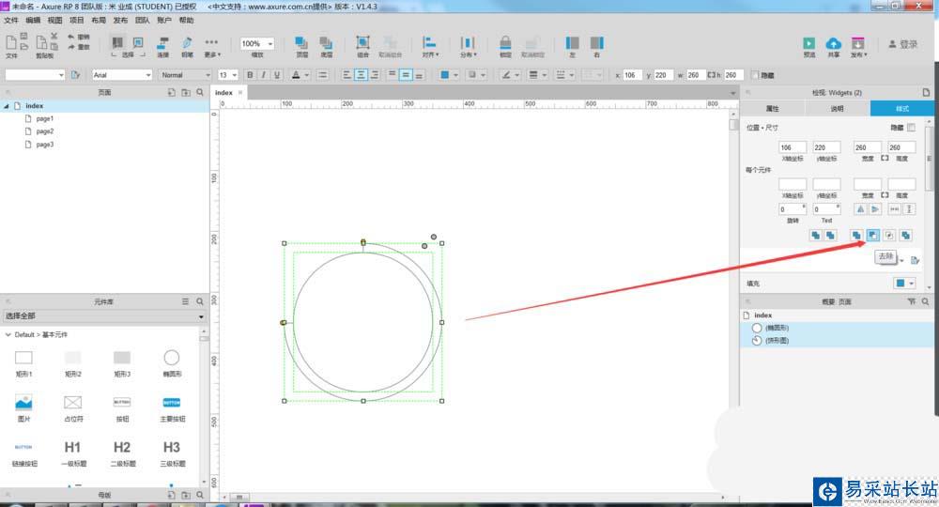The image size is (939, 507).
Task: Switch to the 属性 tab
Action: pyautogui.click(x=773, y=108)
